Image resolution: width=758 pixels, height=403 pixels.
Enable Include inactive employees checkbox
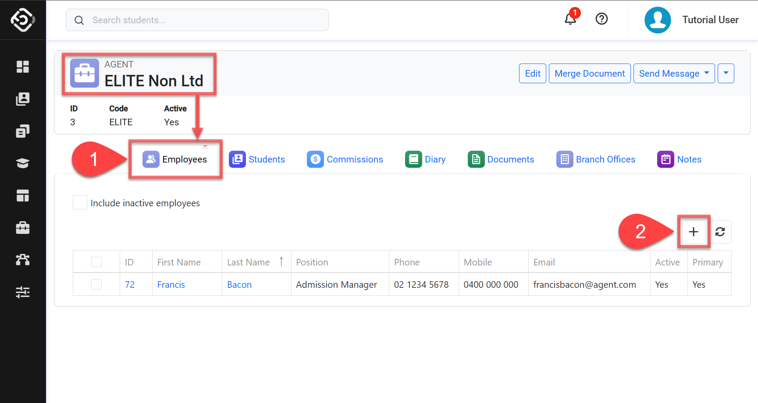[x=80, y=202]
